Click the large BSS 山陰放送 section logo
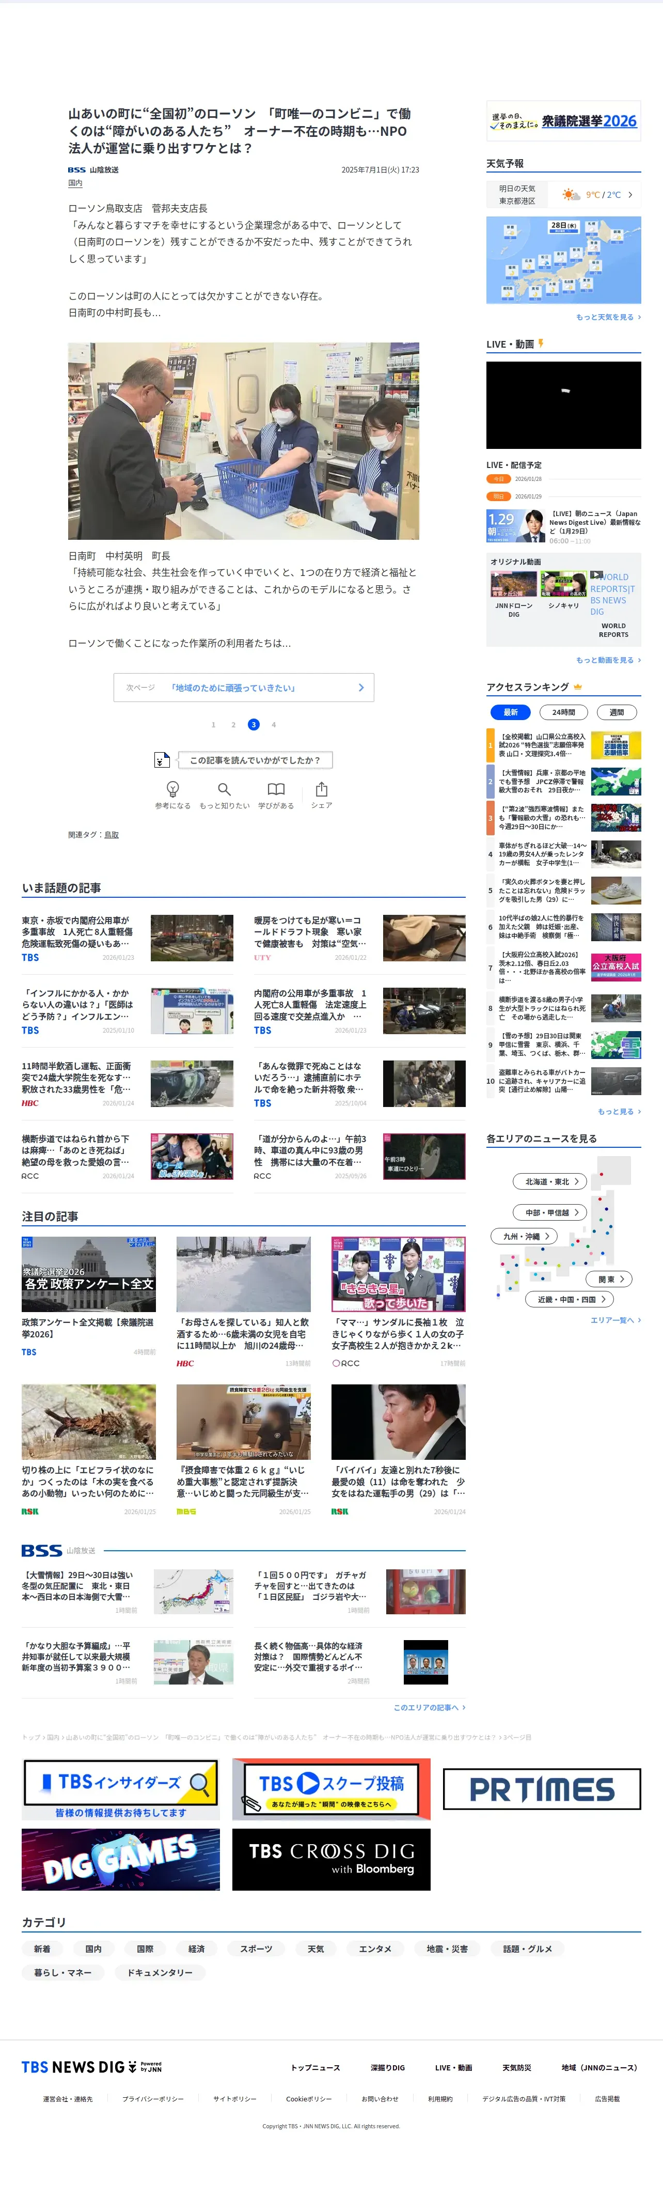663x2198 pixels. pos(42,1550)
